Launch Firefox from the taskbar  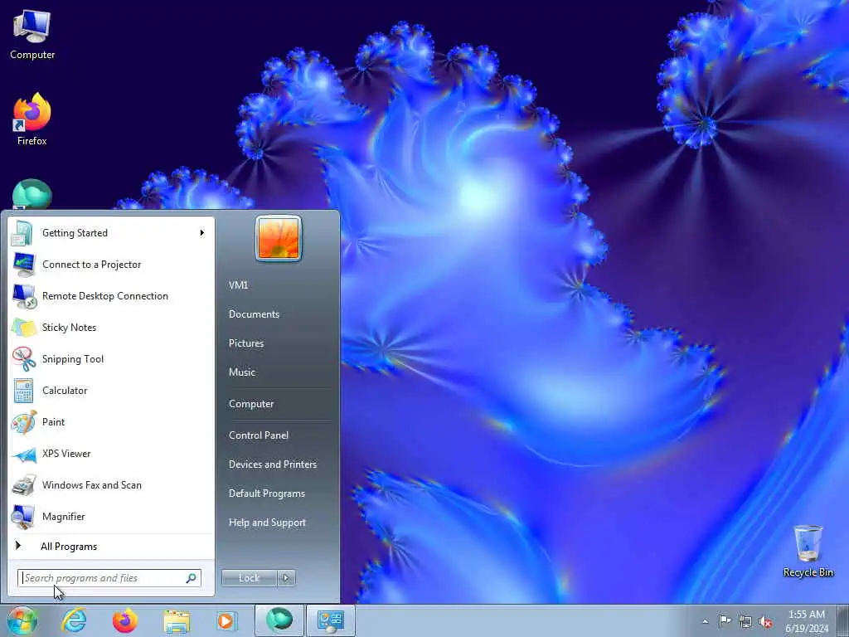click(x=124, y=620)
